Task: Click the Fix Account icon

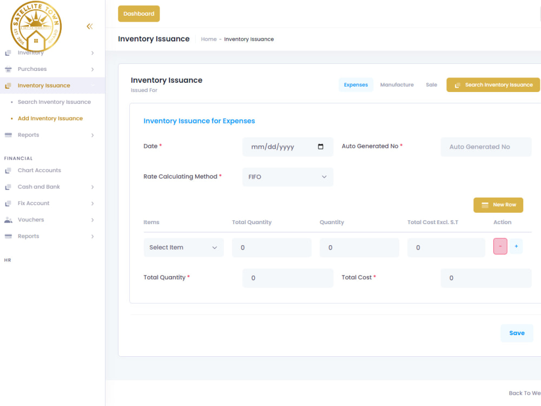Action: tap(8, 204)
